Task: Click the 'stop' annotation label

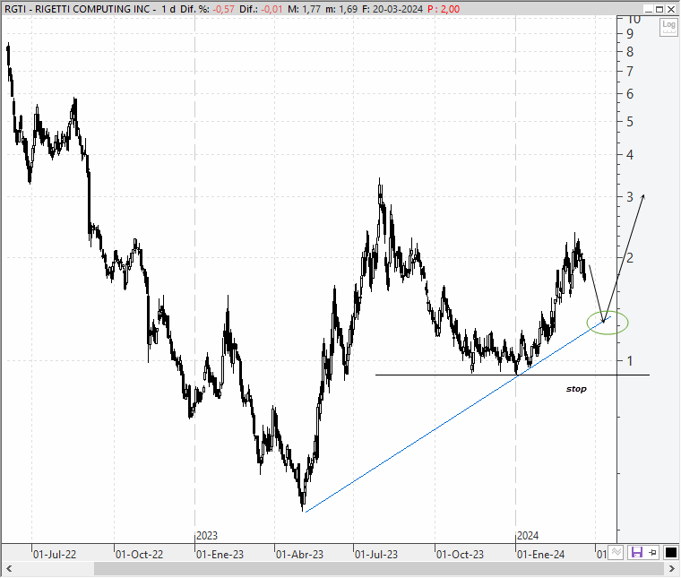Action: pyautogui.click(x=576, y=389)
